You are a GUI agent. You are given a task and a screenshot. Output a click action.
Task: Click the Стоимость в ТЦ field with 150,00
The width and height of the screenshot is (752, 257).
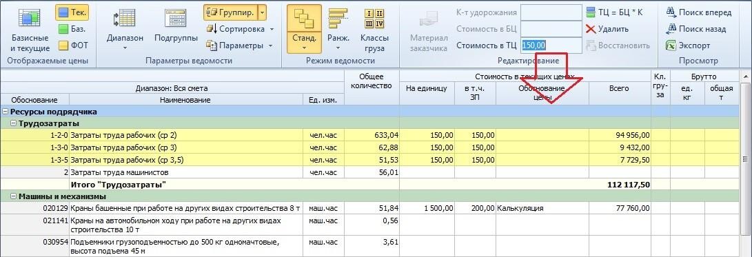[551, 45]
